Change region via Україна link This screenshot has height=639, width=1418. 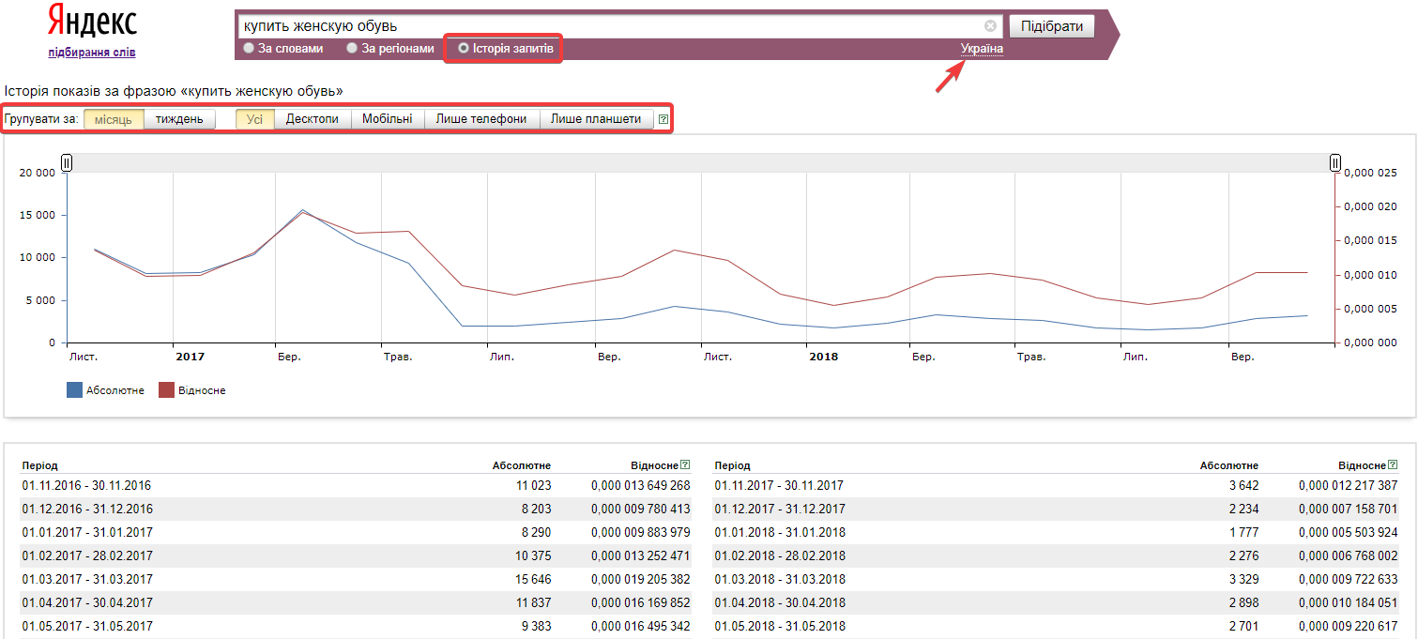coord(982,49)
